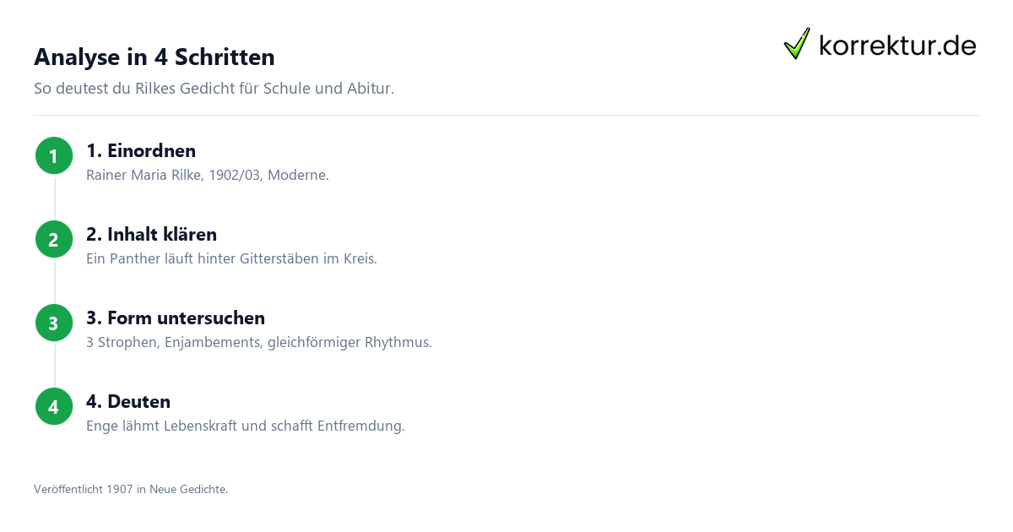
Task: Click the green step 1 circle
Action: pyautogui.click(x=53, y=155)
